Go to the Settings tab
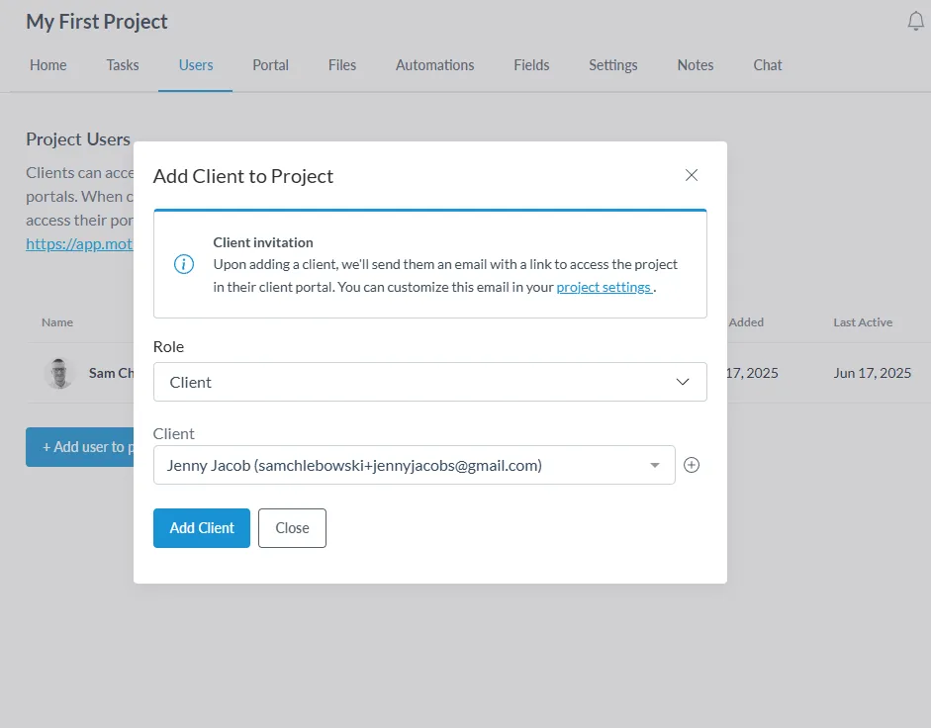This screenshot has width=931, height=728. 612,65
